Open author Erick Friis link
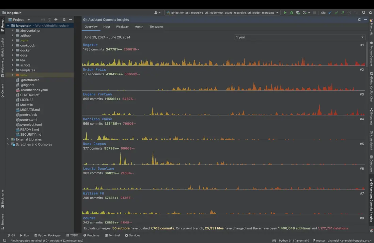This screenshot has height=243, width=374. pyautogui.click(x=94, y=70)
